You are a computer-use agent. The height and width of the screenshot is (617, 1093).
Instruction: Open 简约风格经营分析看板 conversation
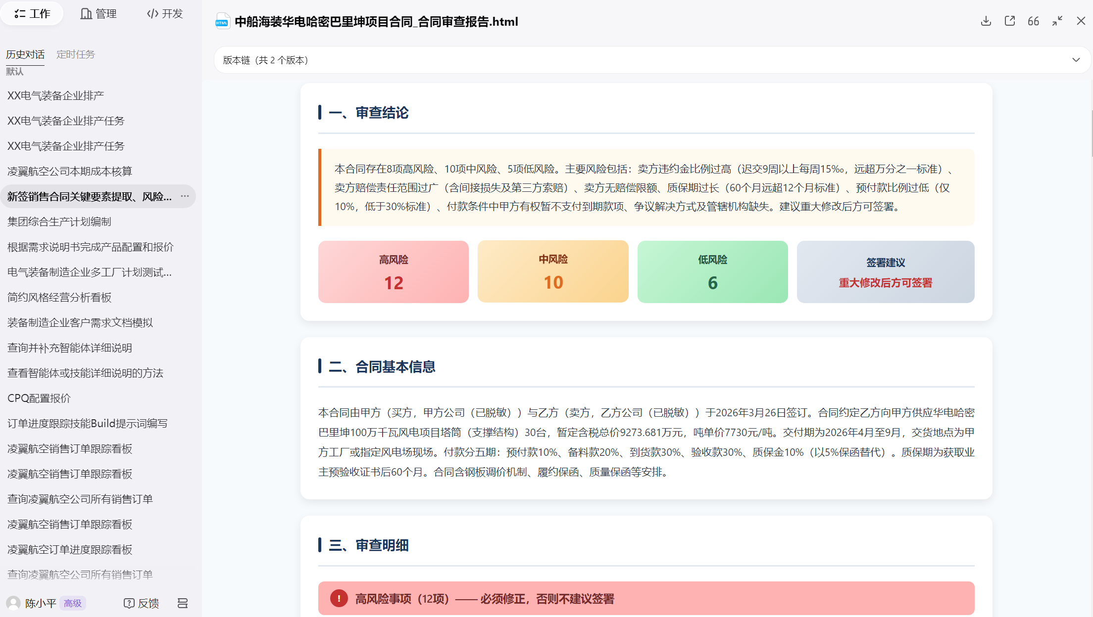[59, 297]
